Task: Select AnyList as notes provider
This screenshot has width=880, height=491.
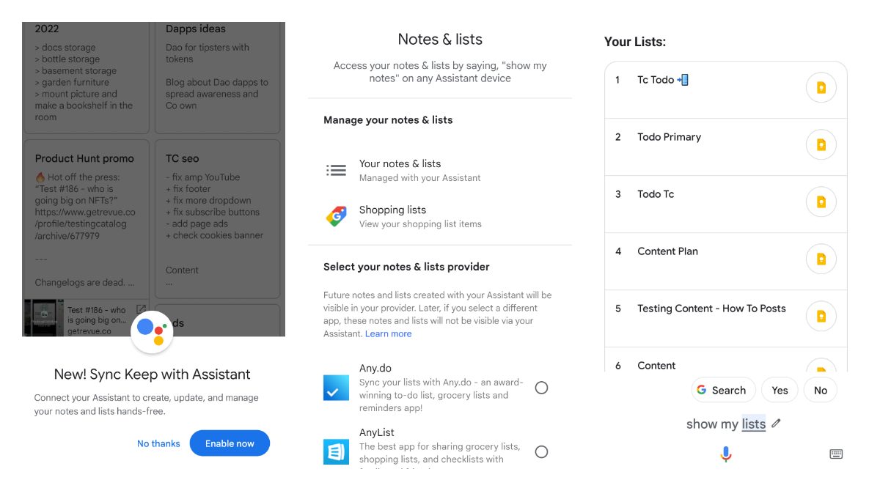Action: tap(541, 451)
